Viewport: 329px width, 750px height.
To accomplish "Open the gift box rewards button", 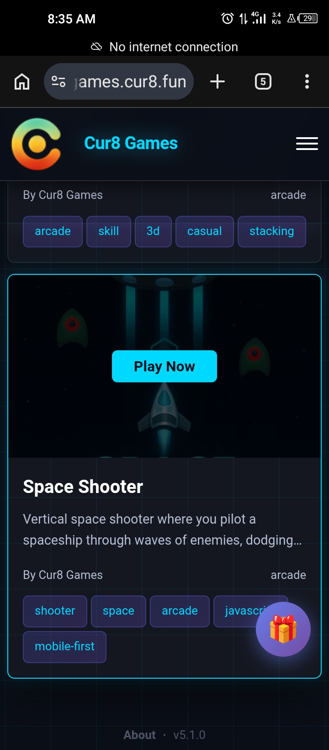I will [283, 629].
